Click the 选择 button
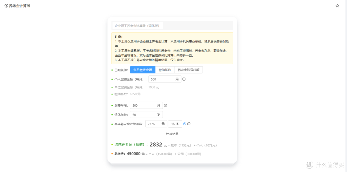347x172 pixels. point(175,124)
